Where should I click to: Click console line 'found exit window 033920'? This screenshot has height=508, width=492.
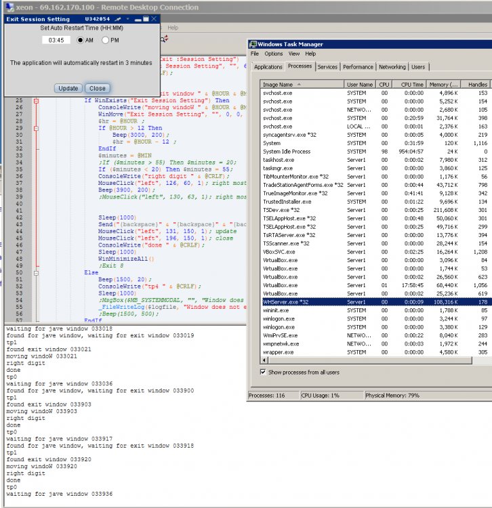(49, 459)
